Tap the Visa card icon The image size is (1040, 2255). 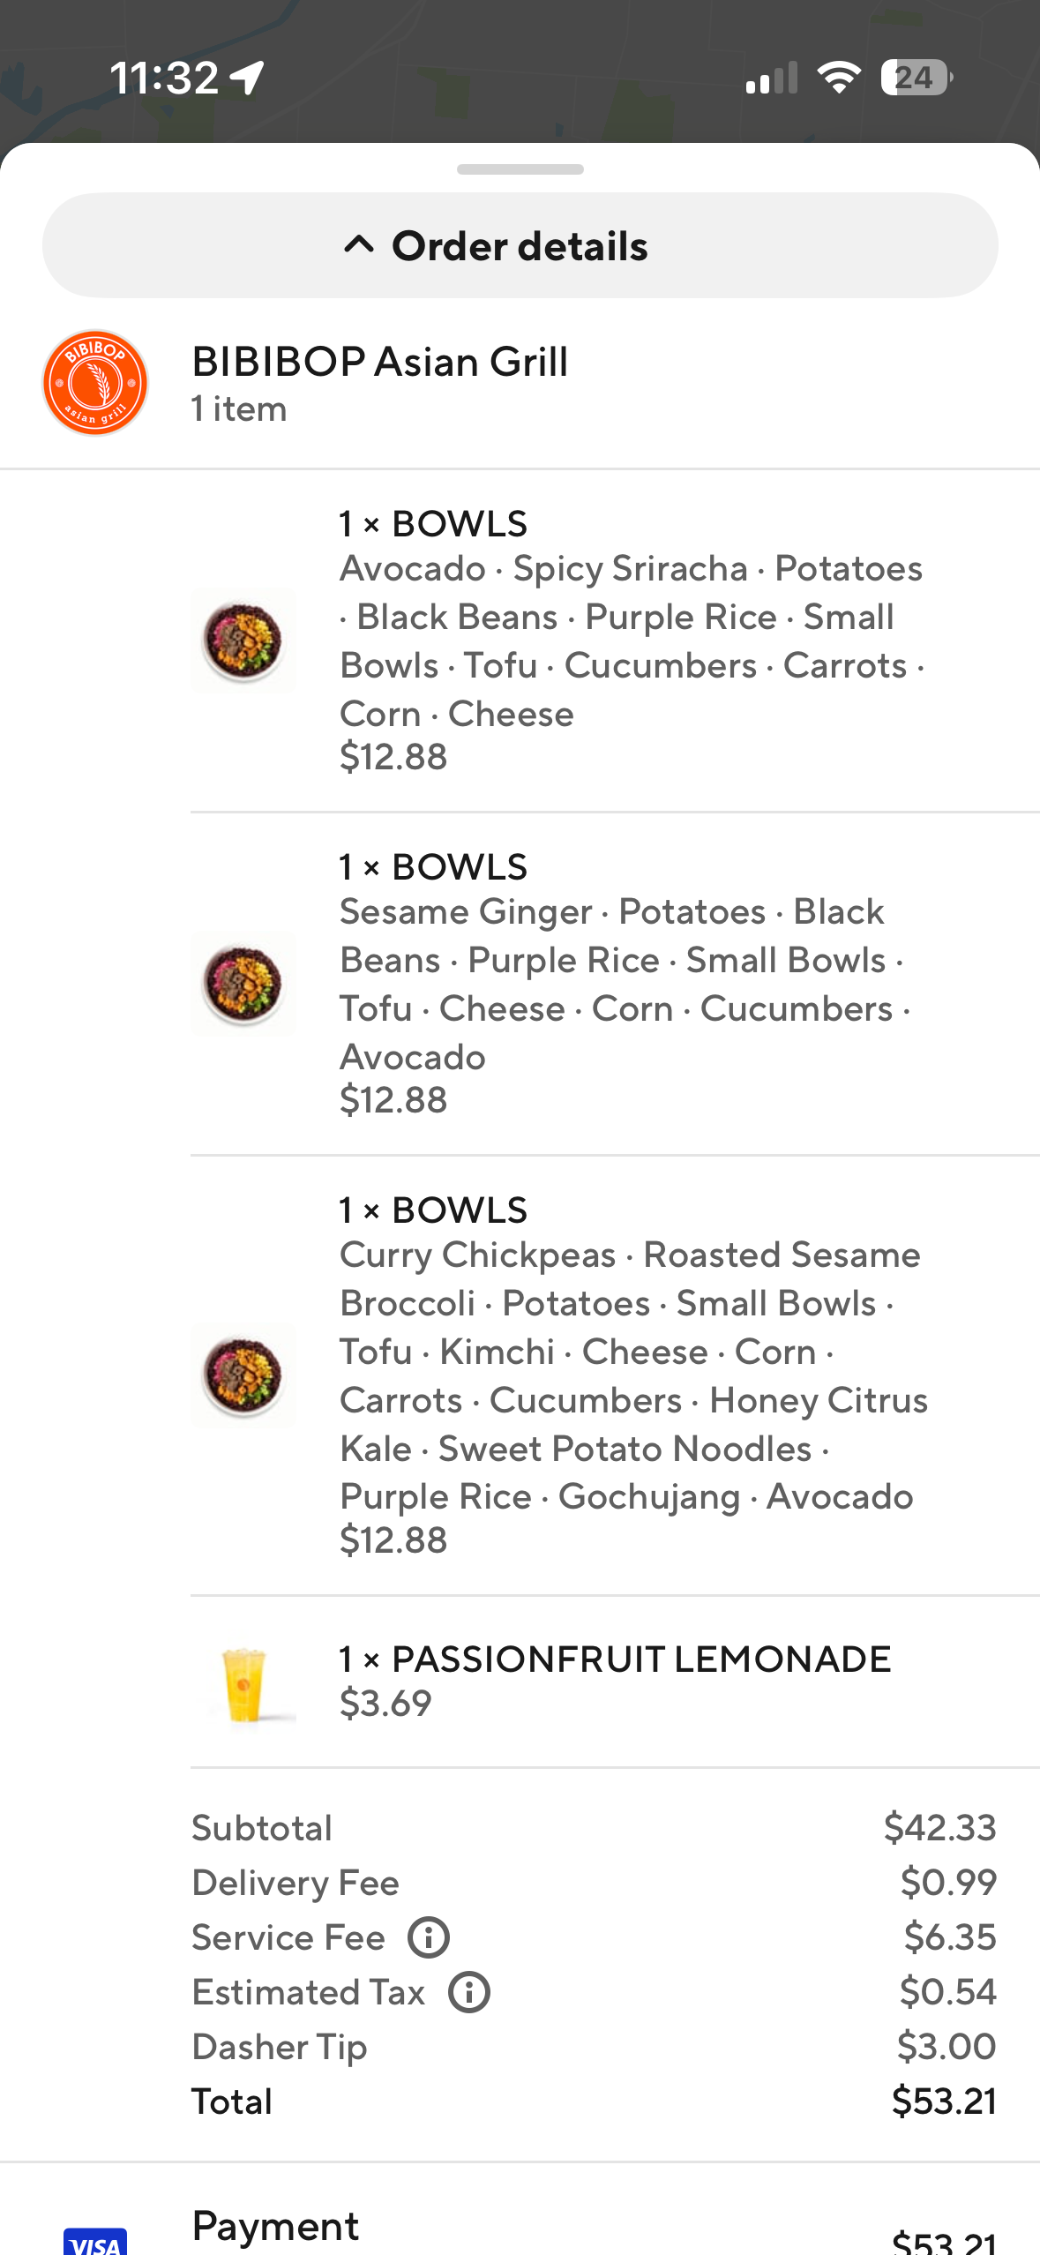point(95,2241)
